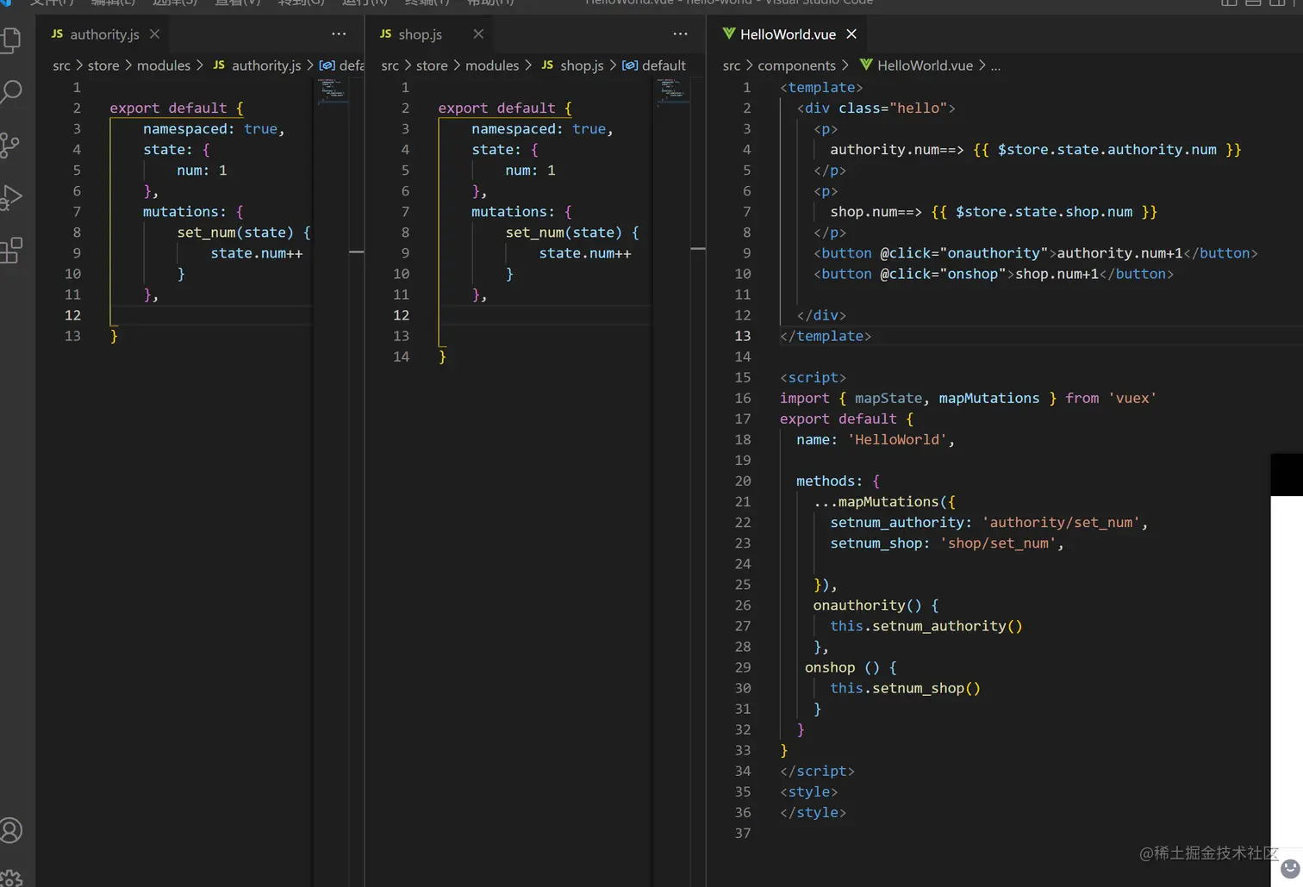This screenshot has height=887, width=1303.
Task: Click 'state.num++' in shop.js
Action: (585, 253)
